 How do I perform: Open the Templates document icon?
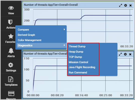(x=11, y=79)
